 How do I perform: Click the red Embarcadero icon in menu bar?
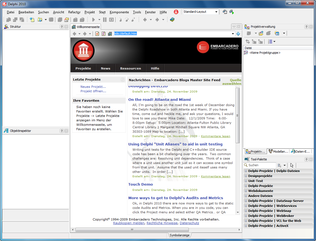[176, 12]
